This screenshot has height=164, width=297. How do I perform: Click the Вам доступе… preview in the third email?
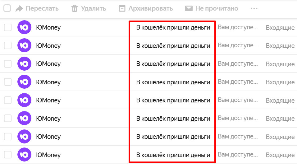238,64
